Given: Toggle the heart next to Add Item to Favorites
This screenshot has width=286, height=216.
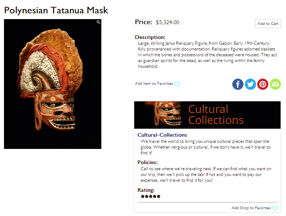Looking at the screenshot, I should [x=177, y=84].
